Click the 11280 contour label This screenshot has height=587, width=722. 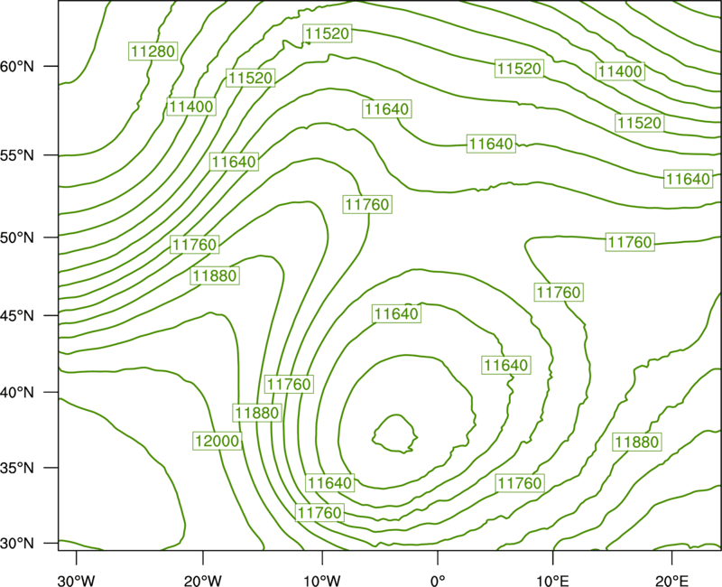(x=153, y=51)
